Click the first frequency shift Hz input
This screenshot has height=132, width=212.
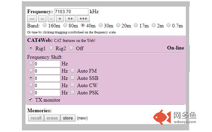[47, 64]
